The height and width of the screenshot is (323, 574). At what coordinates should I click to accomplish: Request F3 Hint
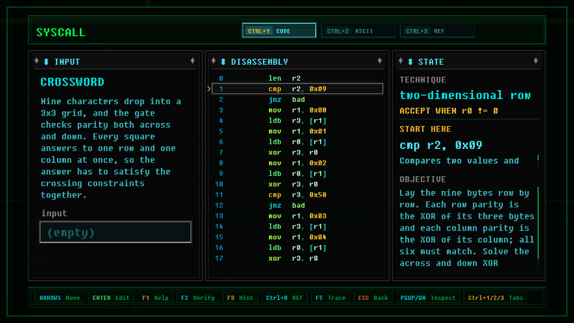click(240, 298)
